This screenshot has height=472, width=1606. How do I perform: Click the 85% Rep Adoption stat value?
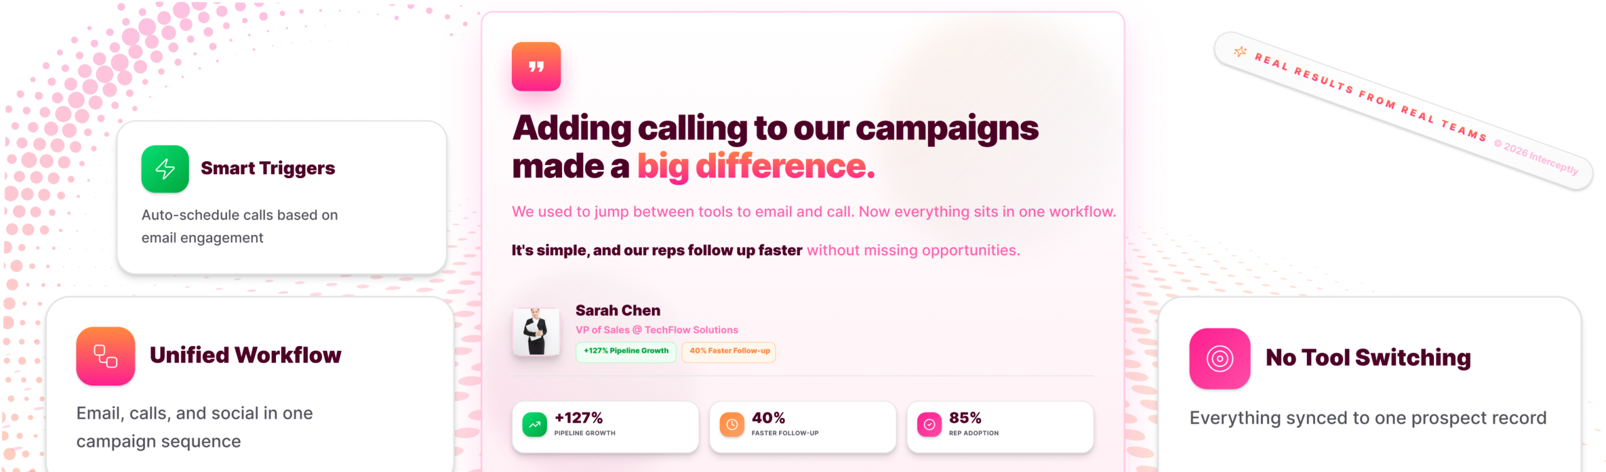click(965, 417)
